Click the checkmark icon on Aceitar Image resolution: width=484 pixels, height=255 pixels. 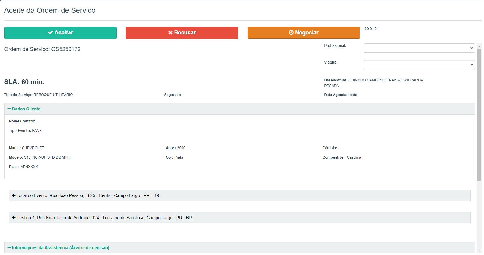(50, 33)
